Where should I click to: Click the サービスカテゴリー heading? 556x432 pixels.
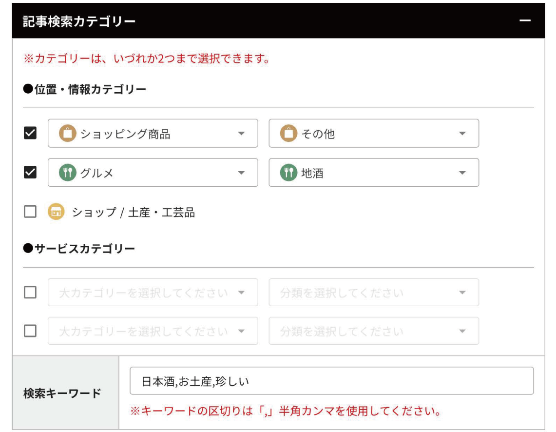point(79,248)
